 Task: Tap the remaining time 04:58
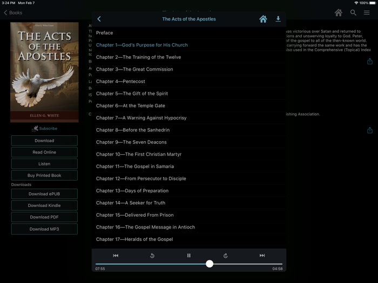(x=278, y=269)
